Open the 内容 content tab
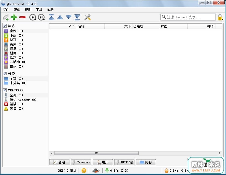 146,162
